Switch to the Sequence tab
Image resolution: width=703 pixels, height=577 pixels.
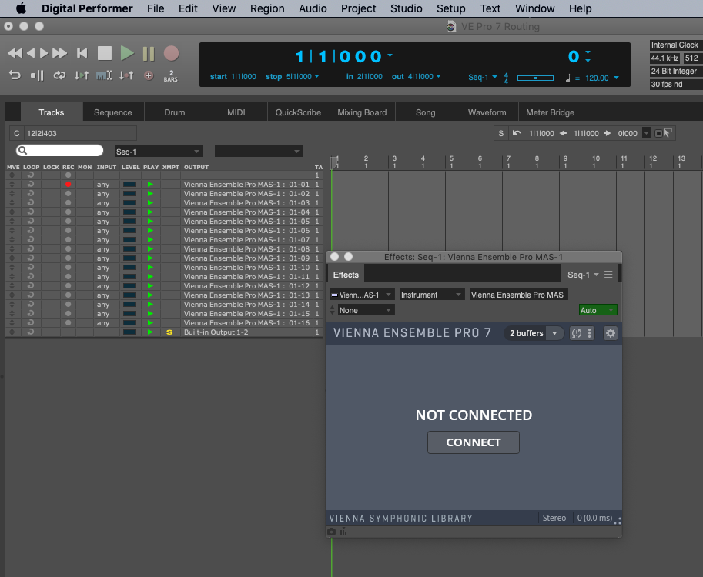click(113, 112)
